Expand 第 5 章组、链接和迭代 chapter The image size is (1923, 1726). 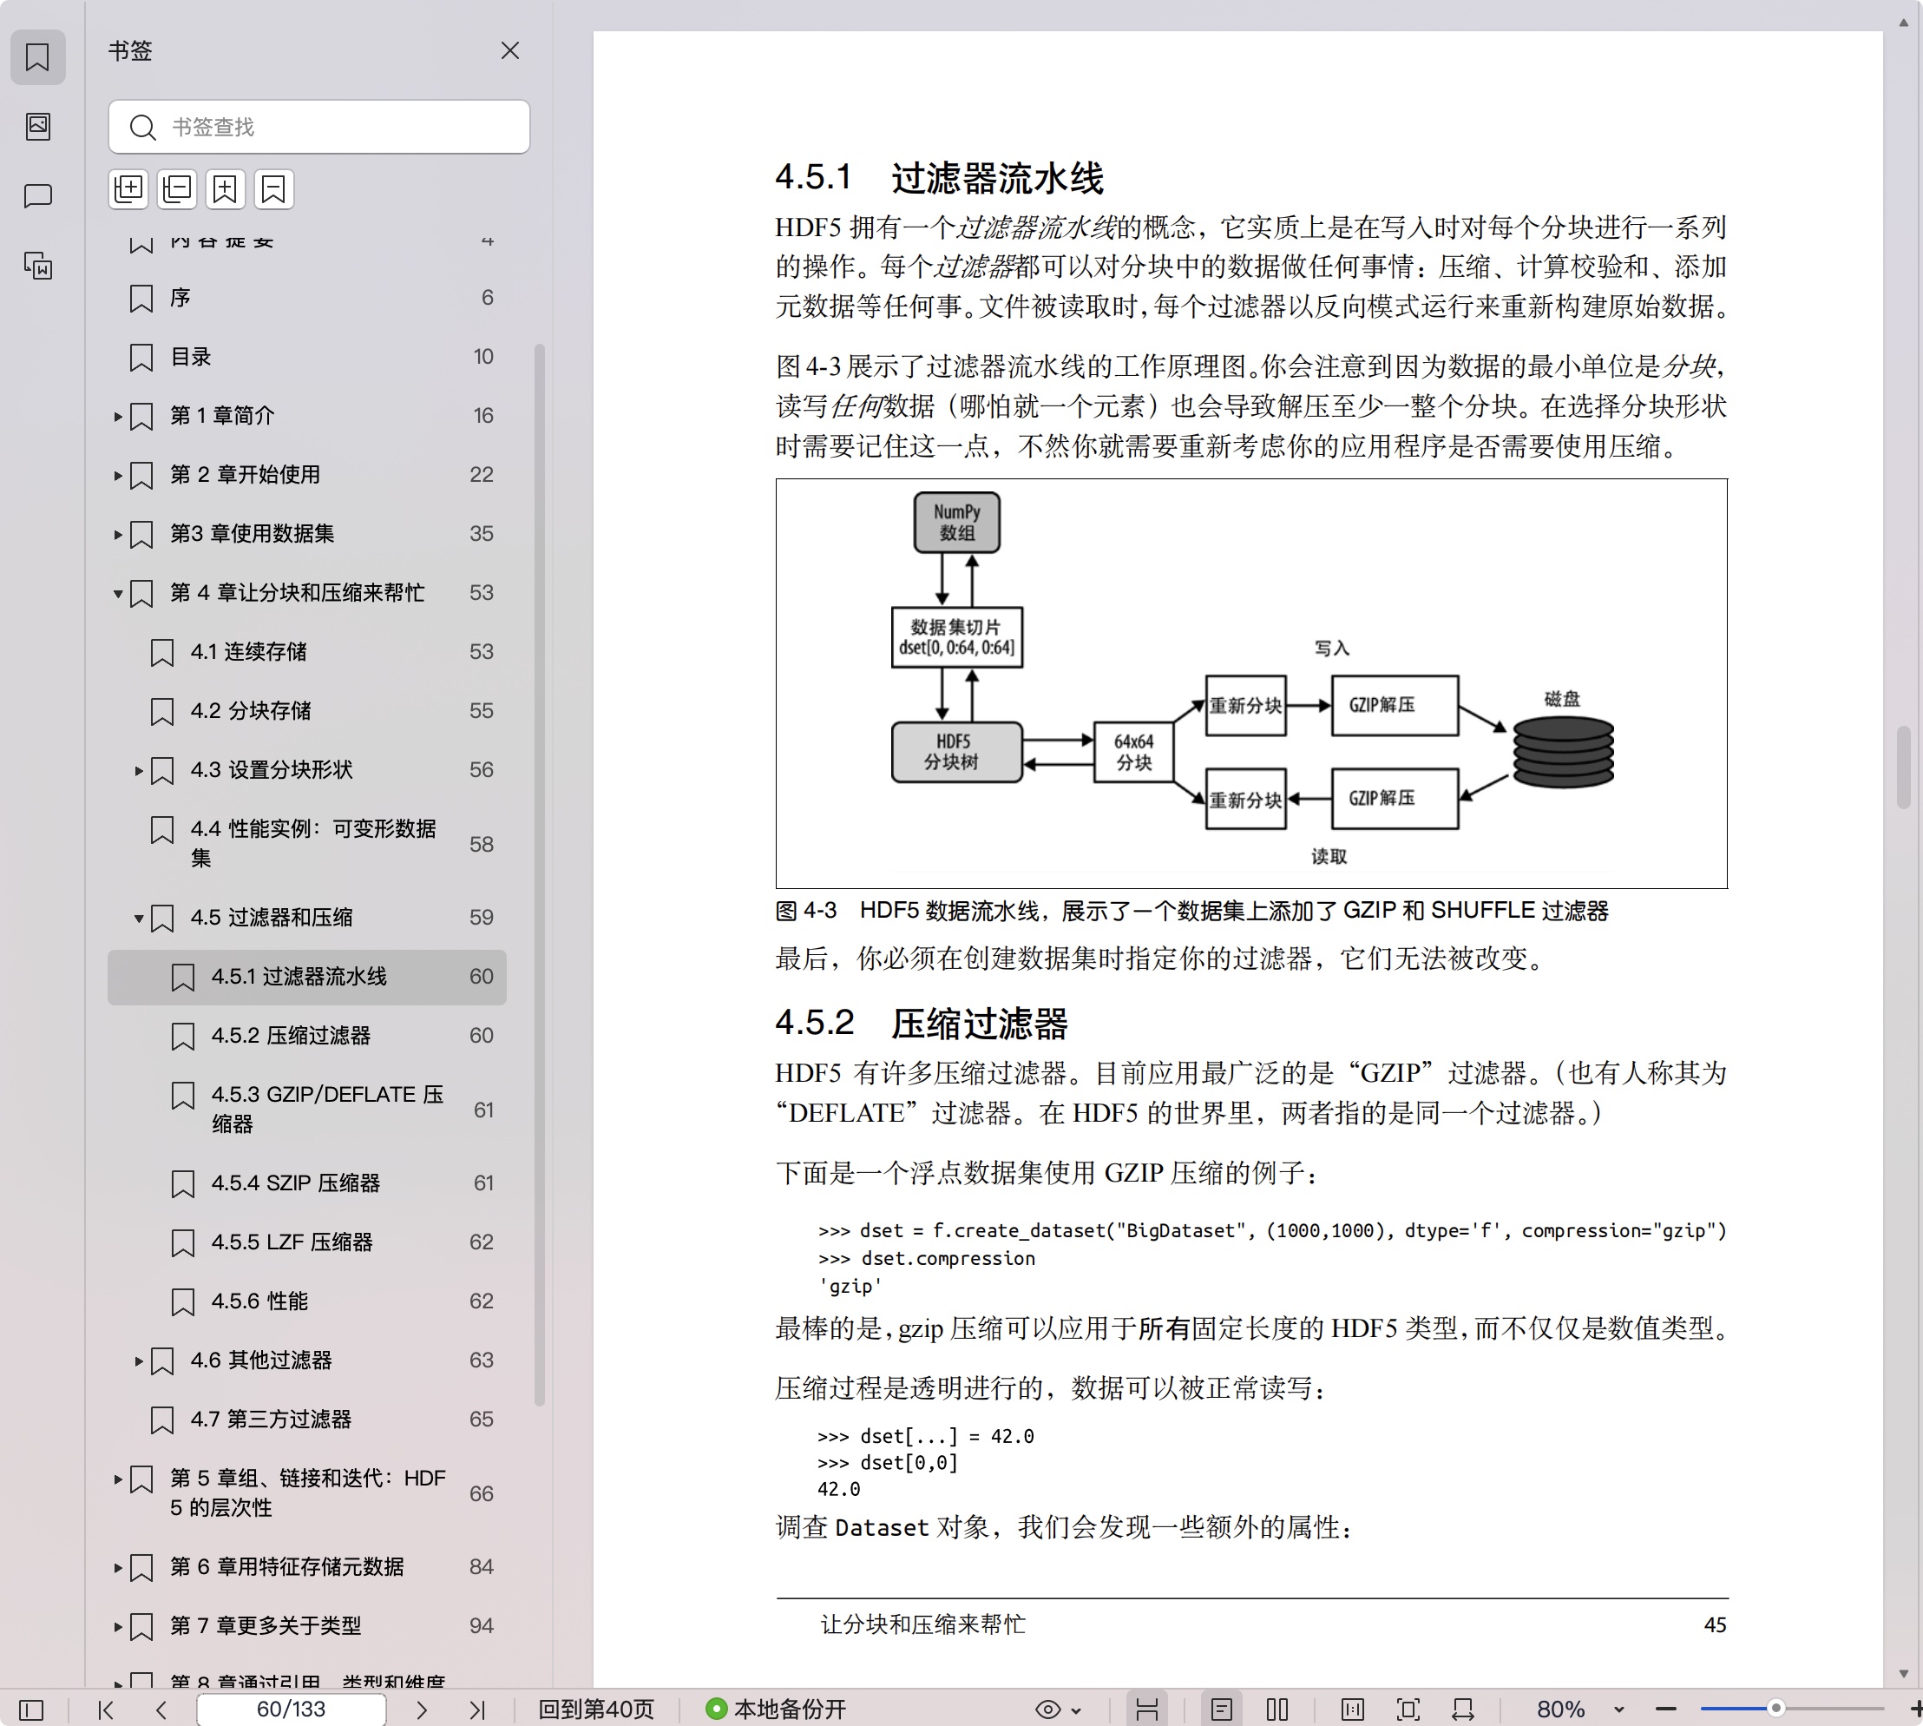[x=117, y=1479]
